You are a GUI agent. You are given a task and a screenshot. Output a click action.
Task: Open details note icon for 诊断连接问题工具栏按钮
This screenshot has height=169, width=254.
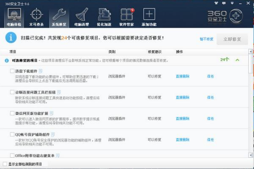coord(59,92)
